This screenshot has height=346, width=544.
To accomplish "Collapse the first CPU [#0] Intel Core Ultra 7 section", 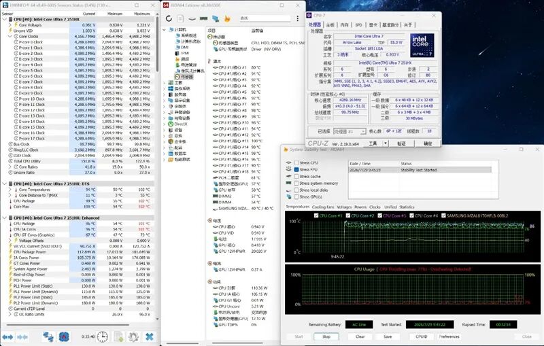I will tap(4, 20).
